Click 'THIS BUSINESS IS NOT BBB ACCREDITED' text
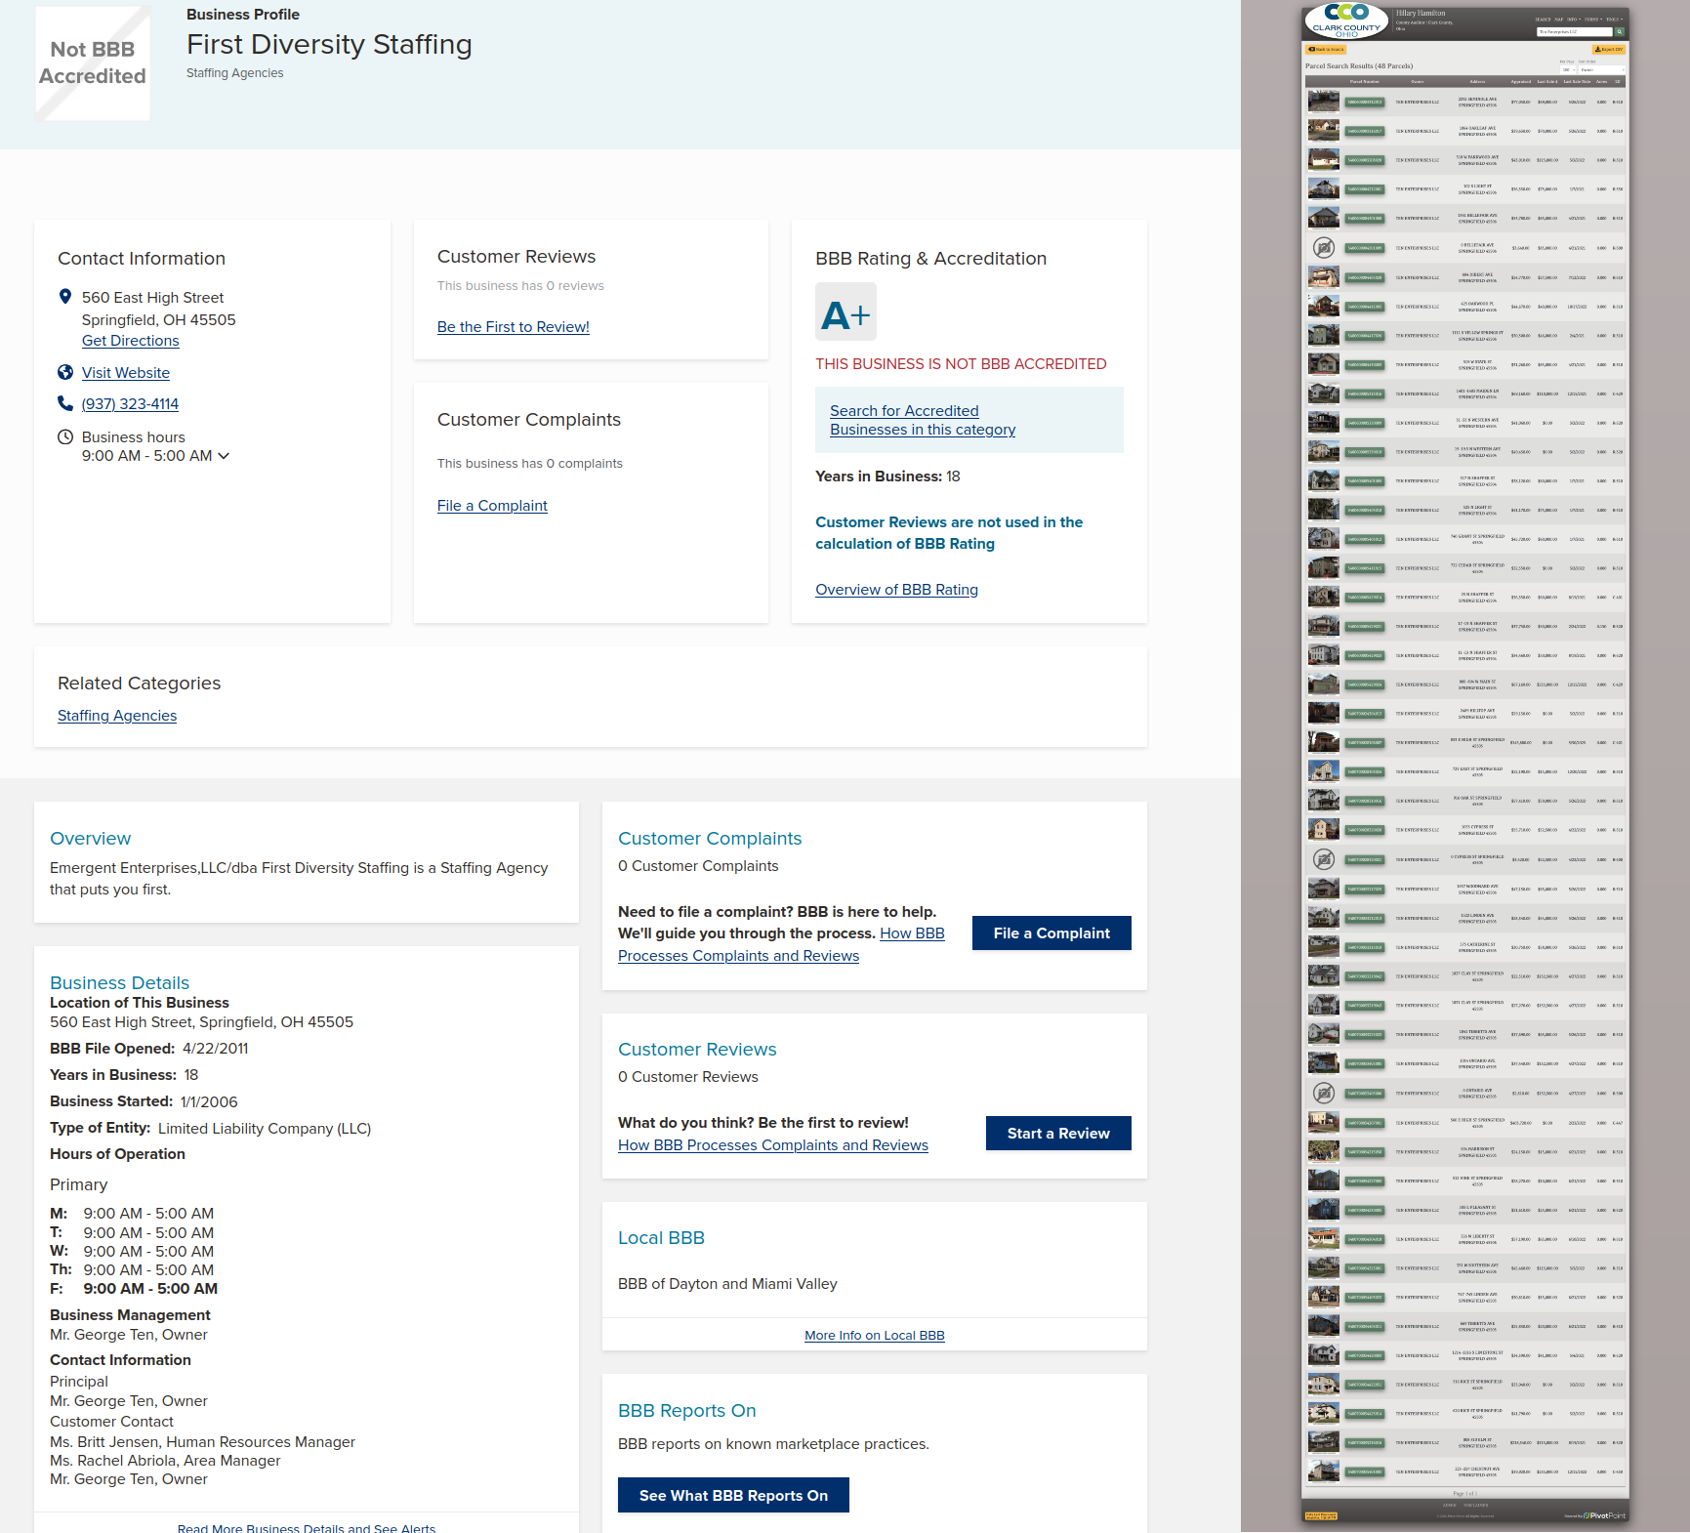 961,364
